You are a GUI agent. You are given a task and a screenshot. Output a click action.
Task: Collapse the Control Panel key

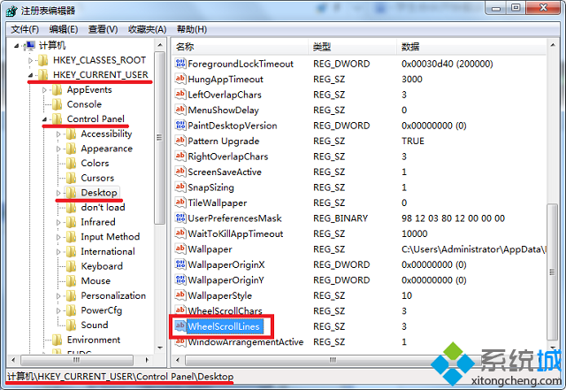[x=44, y=119]
